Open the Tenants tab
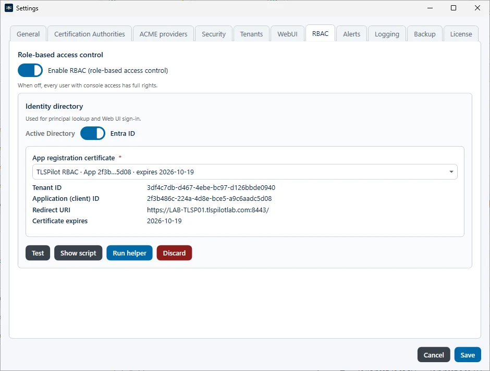490x371 pixels. click(252, 34)
